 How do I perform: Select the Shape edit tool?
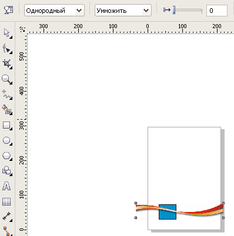click(x=7, y=48)
